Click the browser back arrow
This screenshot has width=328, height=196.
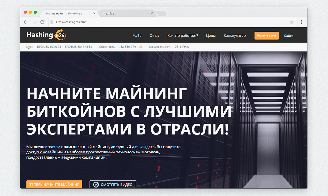[26, 22]
